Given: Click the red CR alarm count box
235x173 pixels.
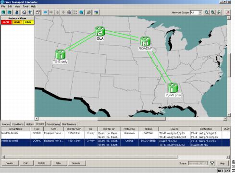Looking at the screenshot, I should [x=6, y=22].
